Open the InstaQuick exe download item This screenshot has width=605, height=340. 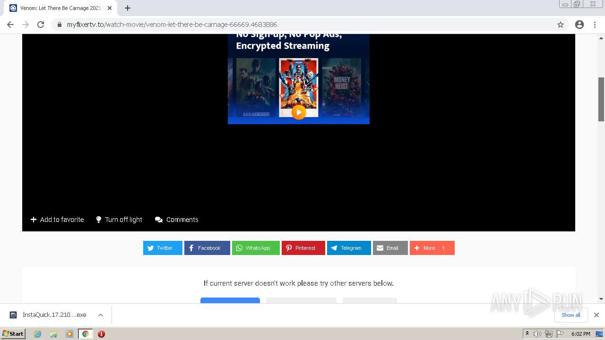click(49, 315)
